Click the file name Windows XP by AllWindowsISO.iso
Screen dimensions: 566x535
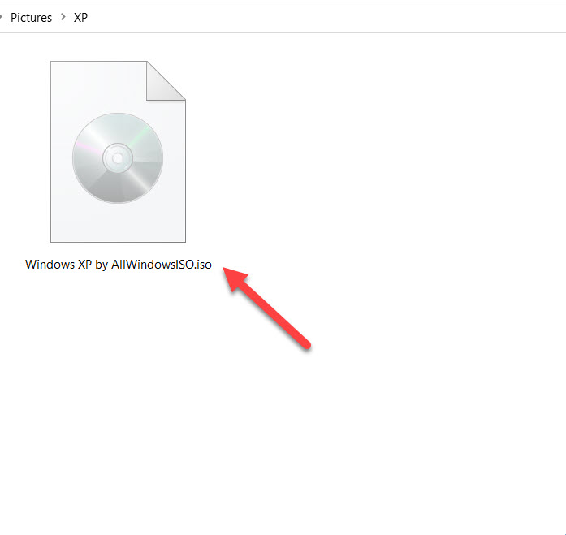[119, 265]
